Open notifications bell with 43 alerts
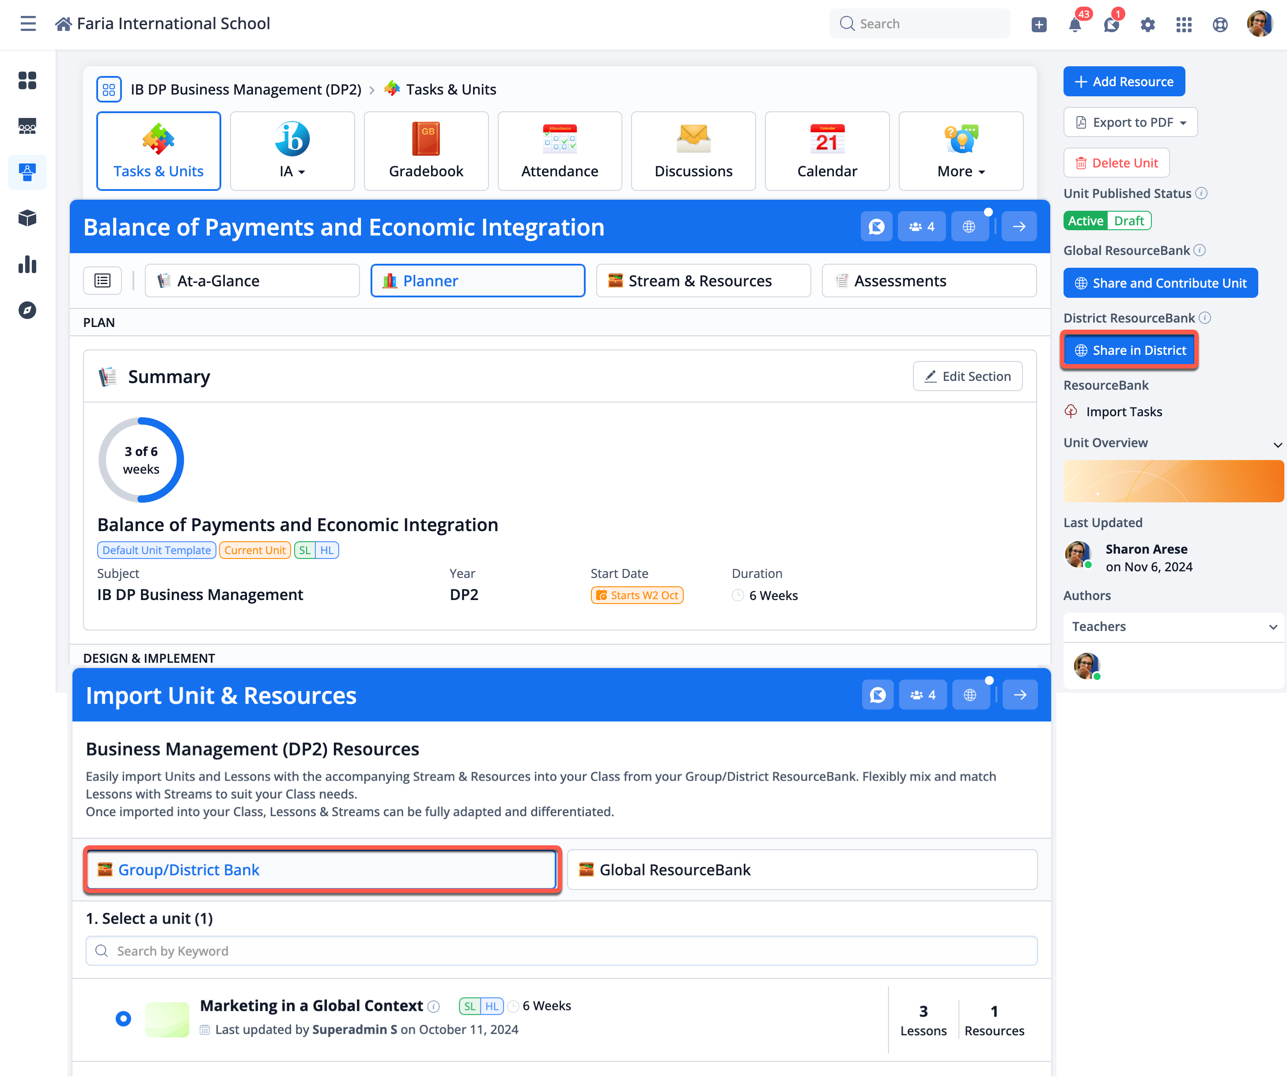This screenshot has height=1079, width=1287. coord(1075,25)
